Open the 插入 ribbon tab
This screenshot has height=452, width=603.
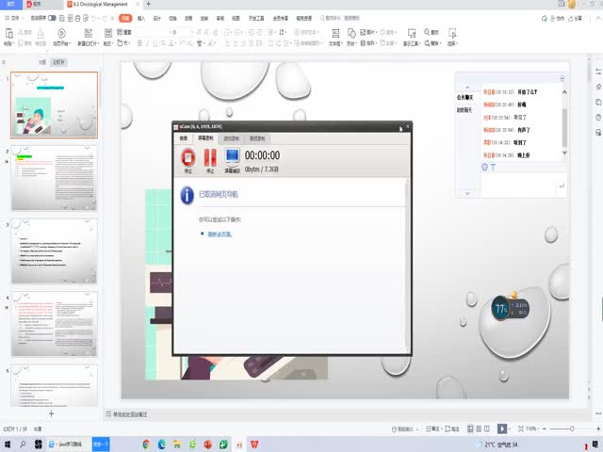[x=141, y=18]
